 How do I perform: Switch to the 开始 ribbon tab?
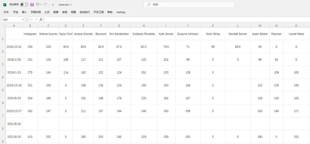(15, 12)
